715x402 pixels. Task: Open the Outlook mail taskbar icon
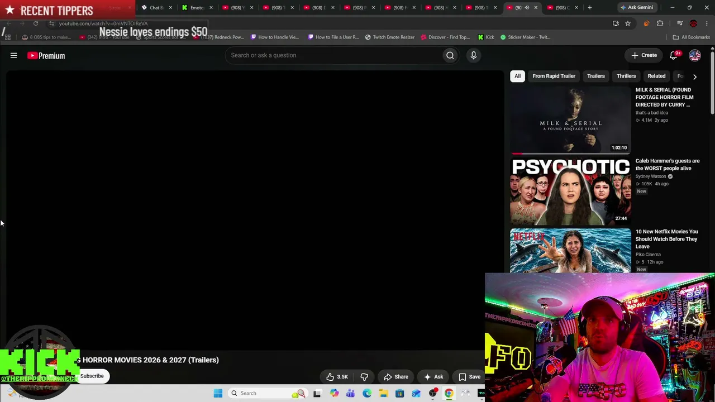pyautogui.click(x=416, y=393)
